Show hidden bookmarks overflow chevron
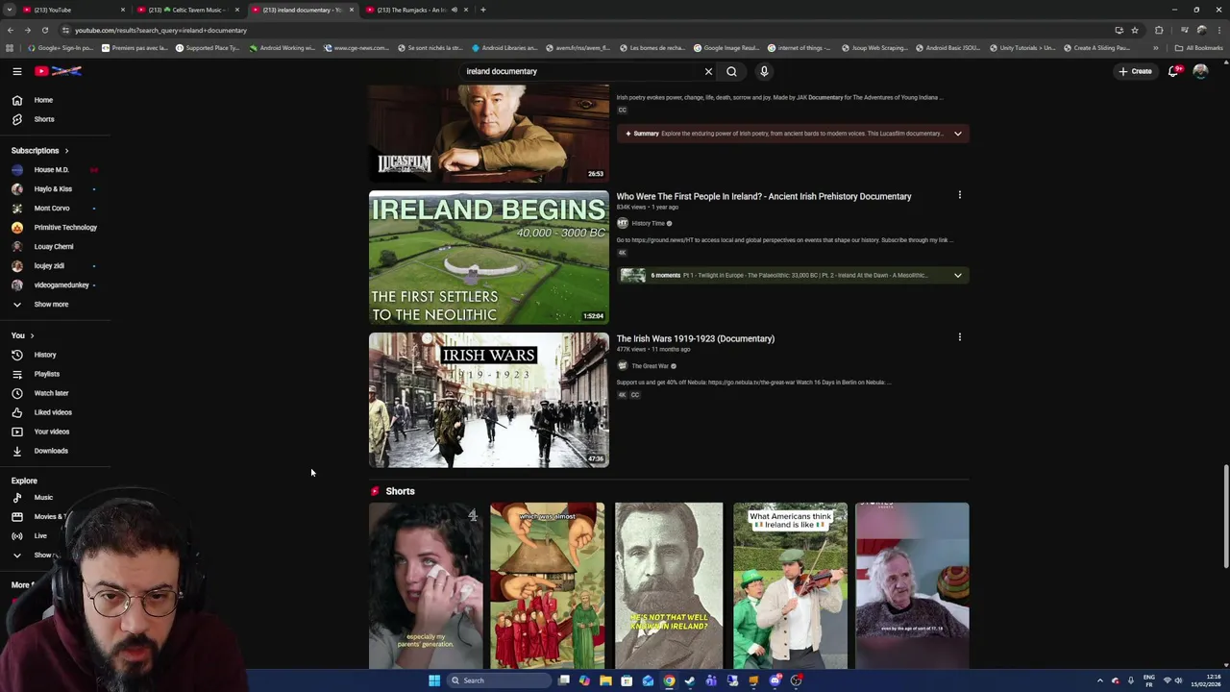The image size is (1230, 692). 1156,48
